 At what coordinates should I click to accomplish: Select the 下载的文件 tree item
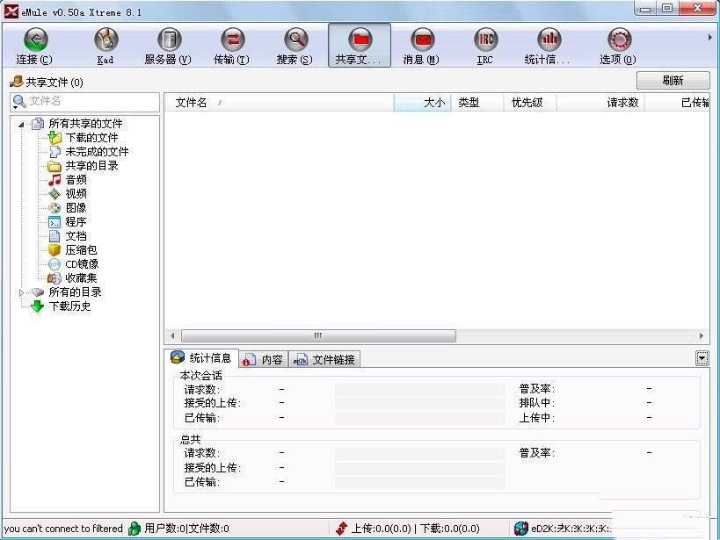click(x=91, y=138)
